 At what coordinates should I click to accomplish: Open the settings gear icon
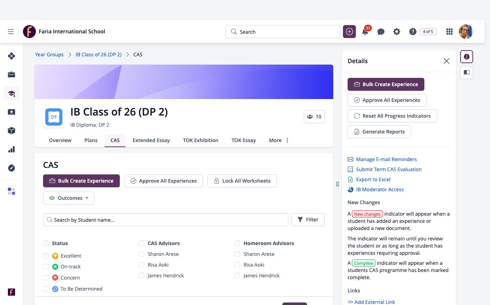click(397, 32)
